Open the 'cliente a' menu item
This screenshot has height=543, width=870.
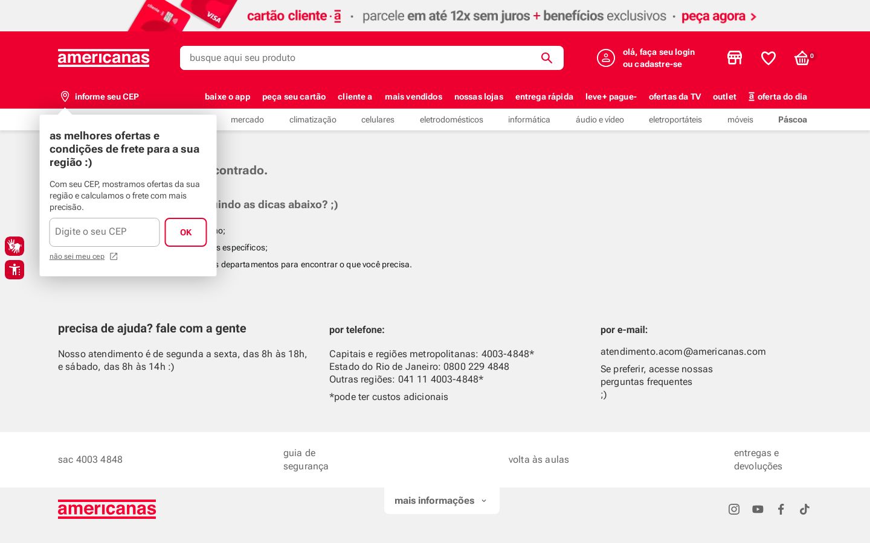pyautogui.click(x=355, y=97)
